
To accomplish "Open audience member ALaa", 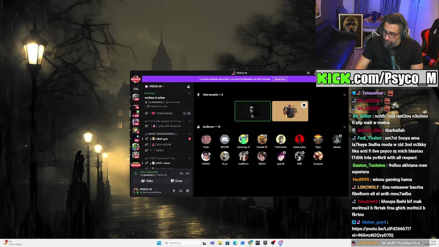I will (225, 158).
